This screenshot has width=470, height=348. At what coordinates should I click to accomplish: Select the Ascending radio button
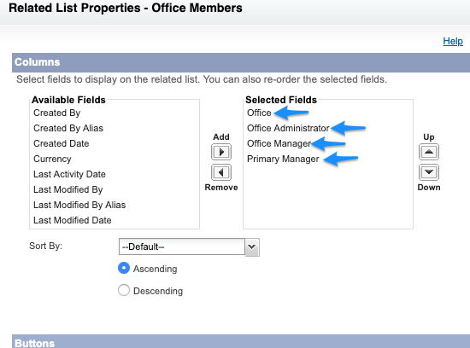click(x=124, y=268)
